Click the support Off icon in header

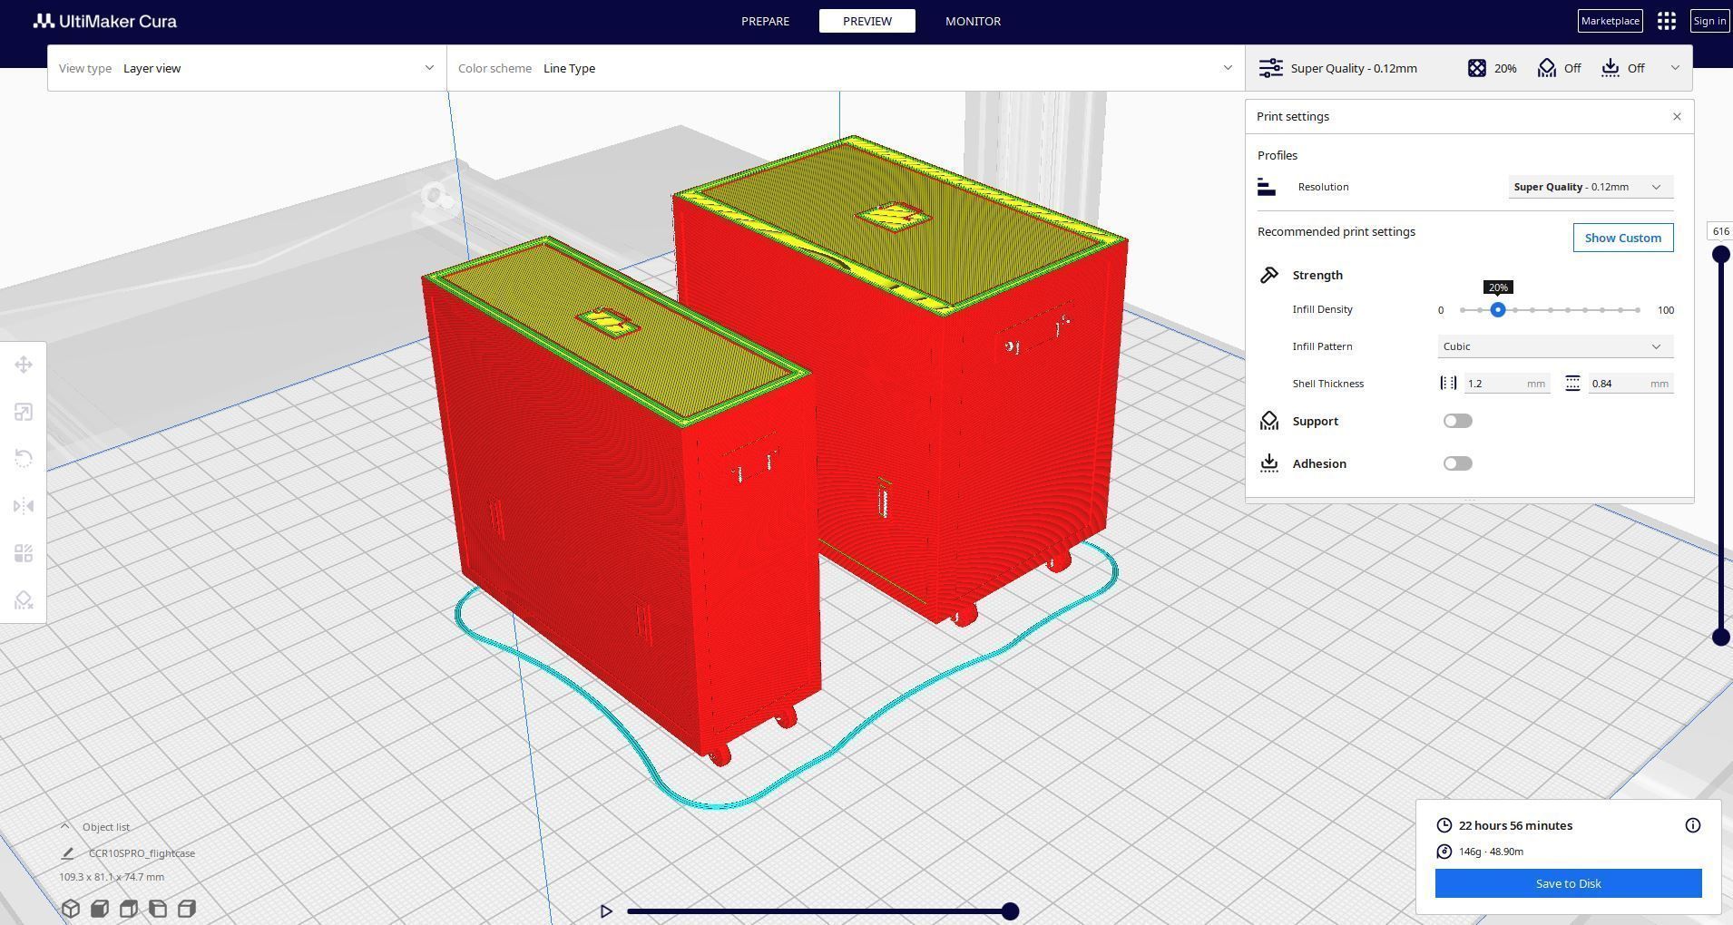pos(1547,68)
